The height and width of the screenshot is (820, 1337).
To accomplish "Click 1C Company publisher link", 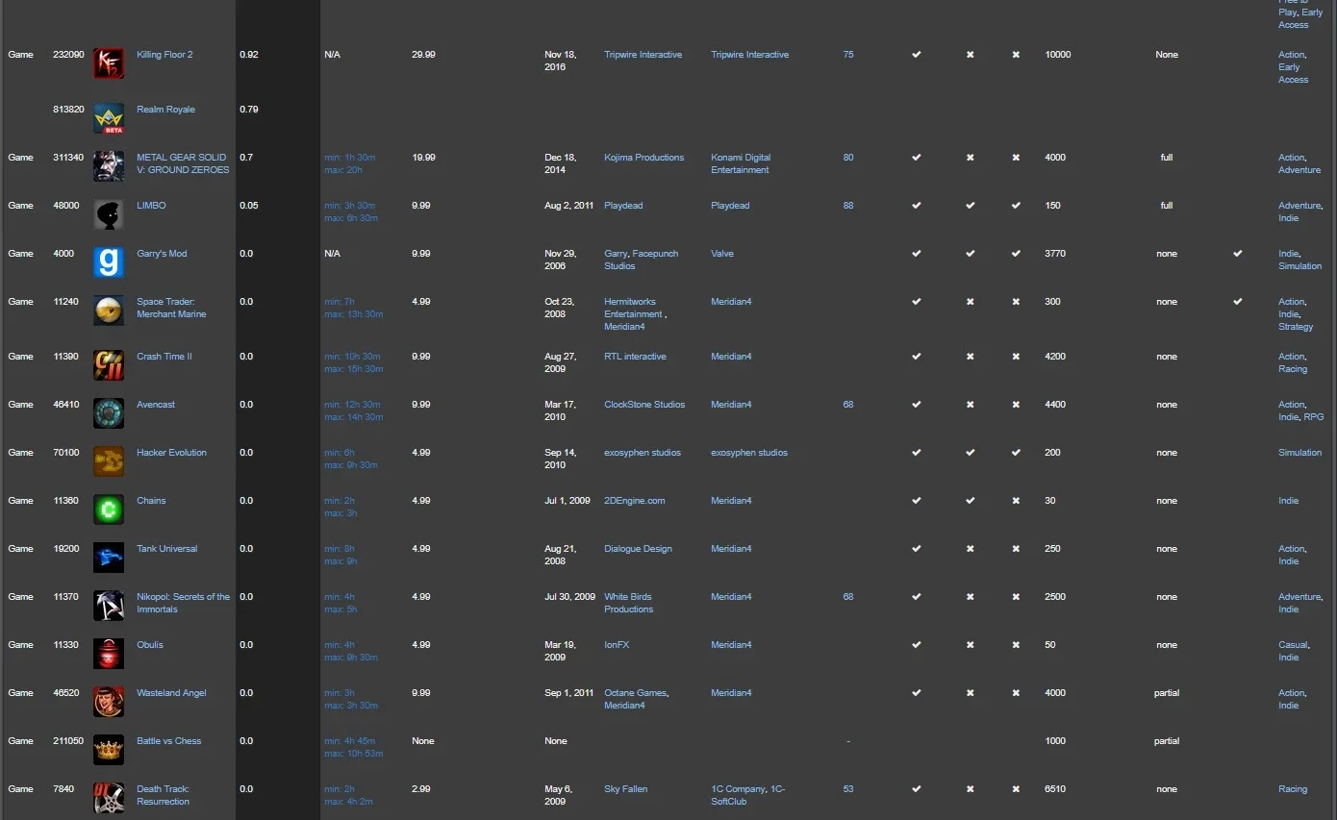I will (738, 789).
